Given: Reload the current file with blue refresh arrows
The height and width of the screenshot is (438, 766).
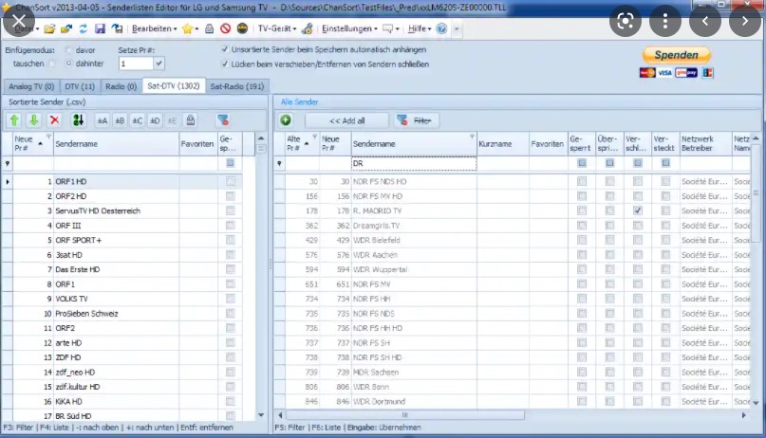Looking at the screenshot, I should point(83,28).
